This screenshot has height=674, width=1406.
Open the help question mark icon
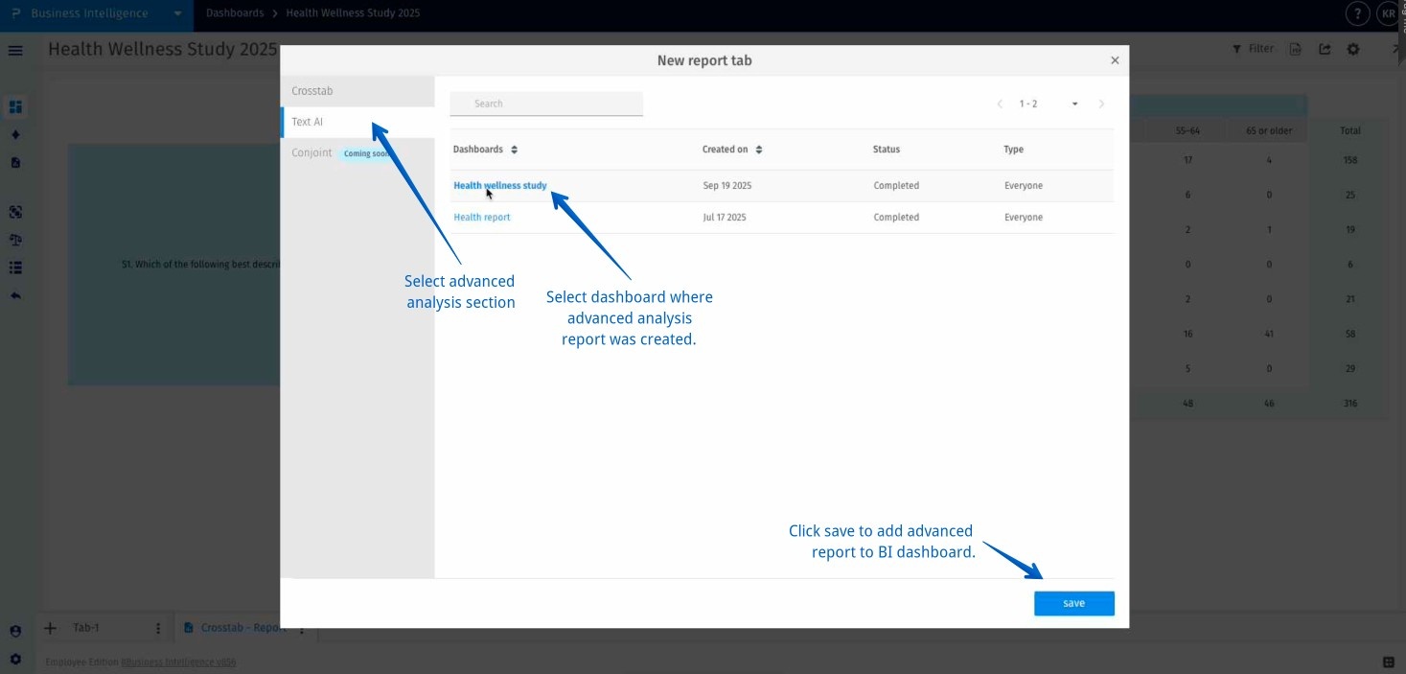click(1357, 13)
